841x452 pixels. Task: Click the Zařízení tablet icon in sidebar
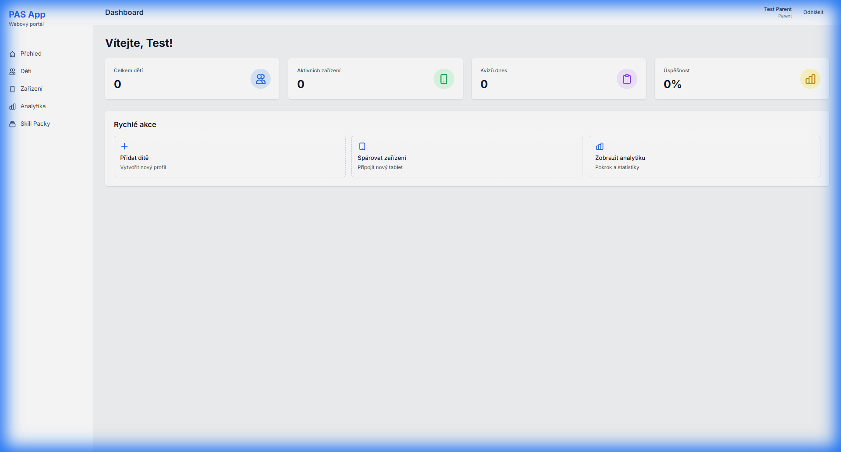12,89
